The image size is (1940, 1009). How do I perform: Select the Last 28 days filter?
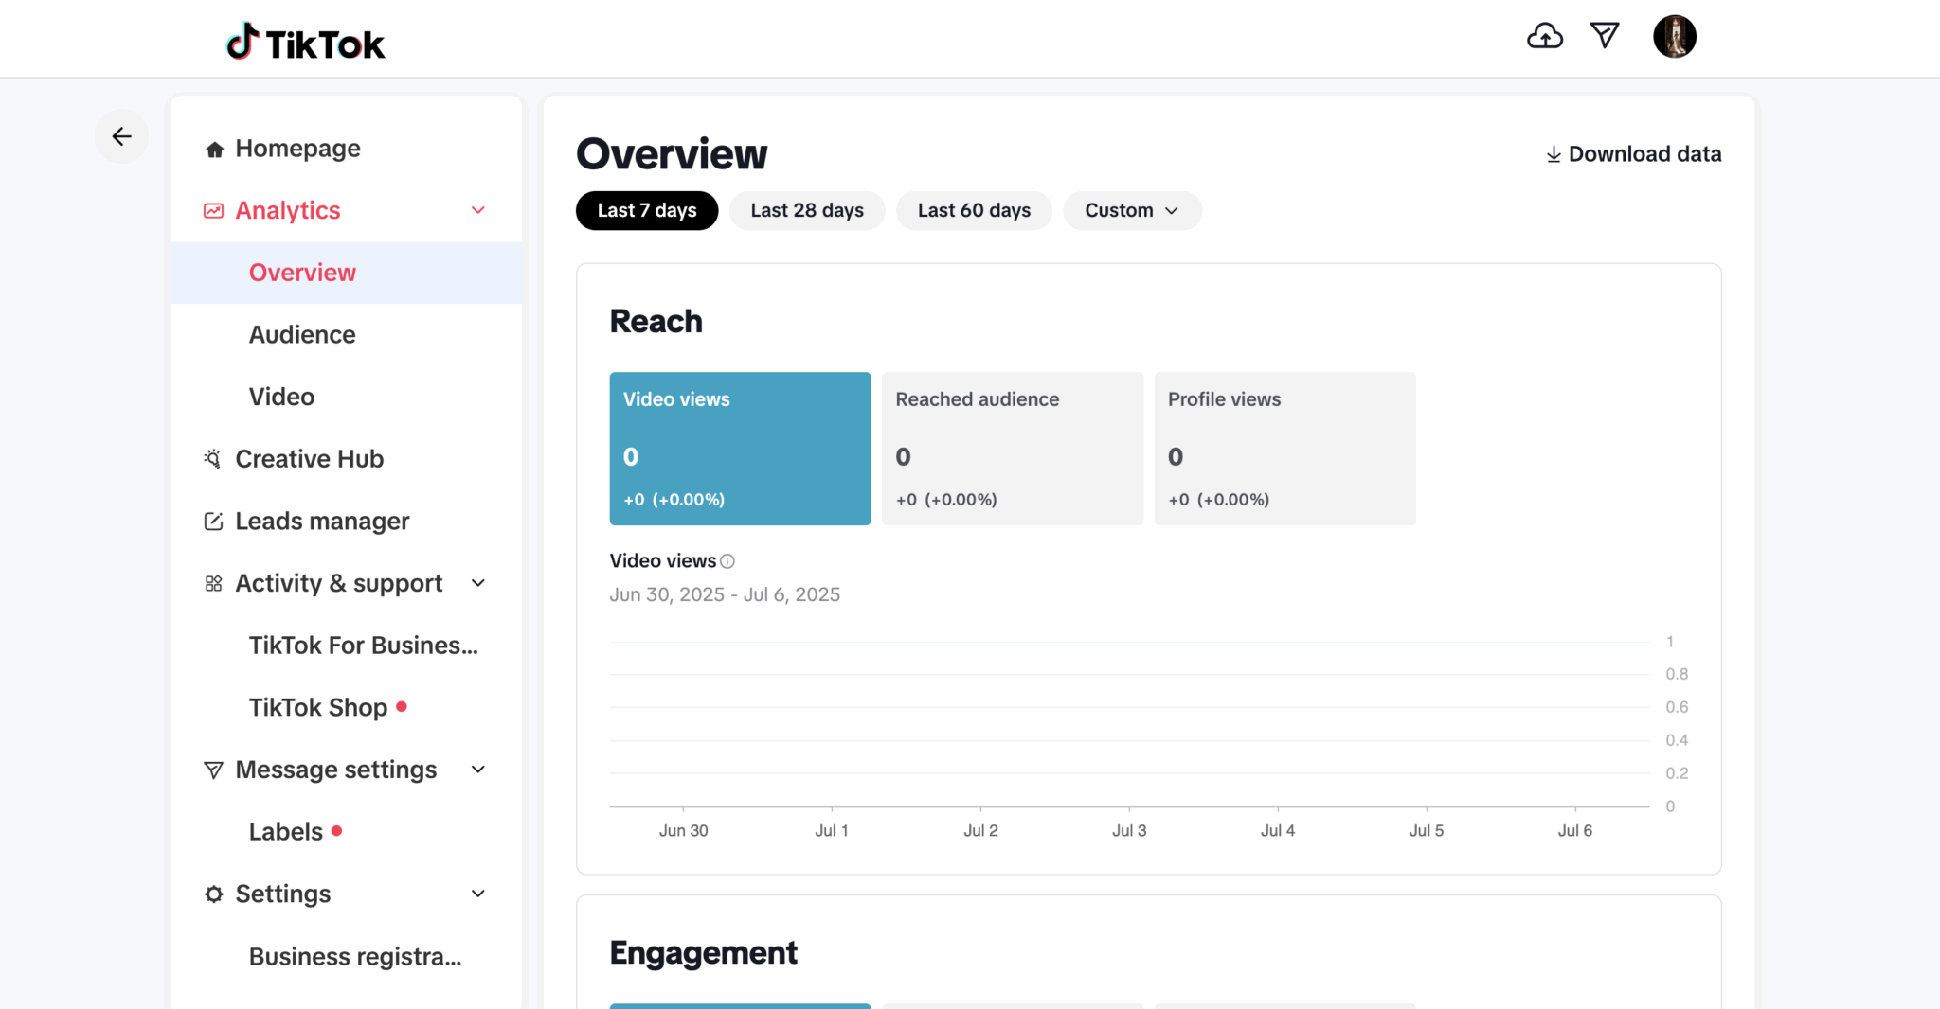(806, 210)
